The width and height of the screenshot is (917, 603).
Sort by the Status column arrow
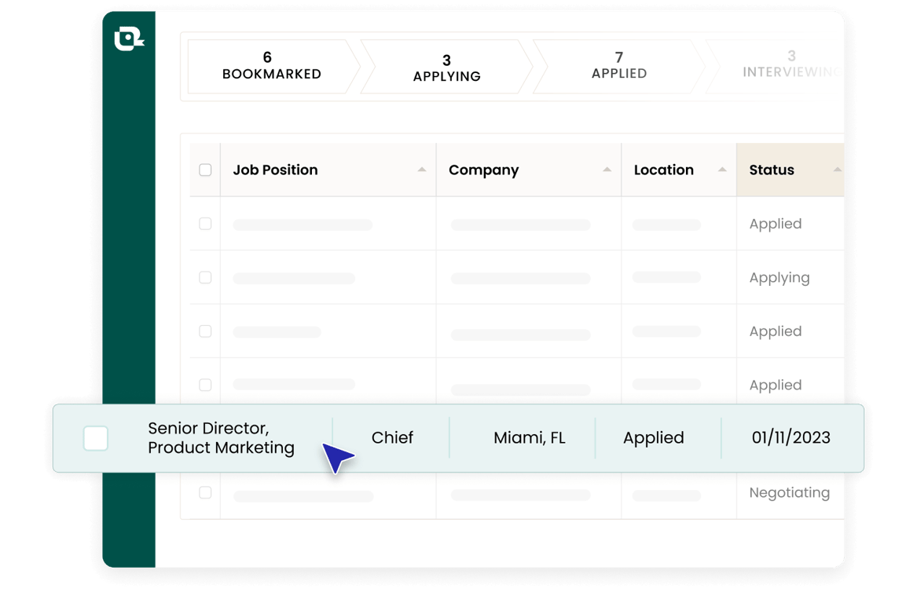838,170
